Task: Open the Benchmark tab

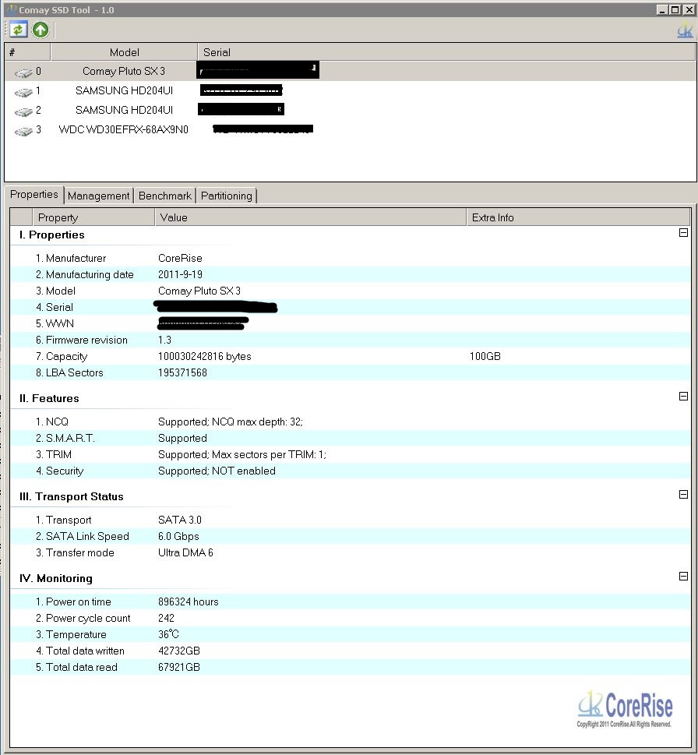Action: point(164,196)
